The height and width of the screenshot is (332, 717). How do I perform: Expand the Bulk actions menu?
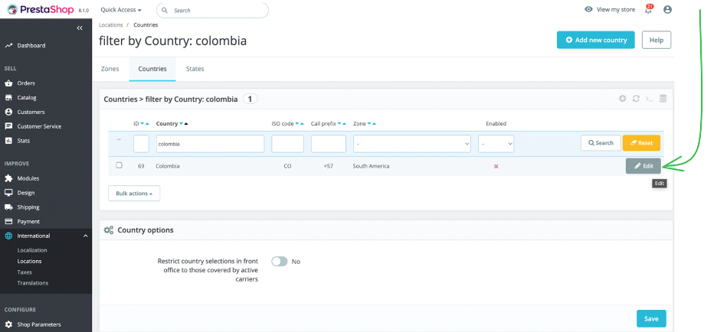click(134, 194)
